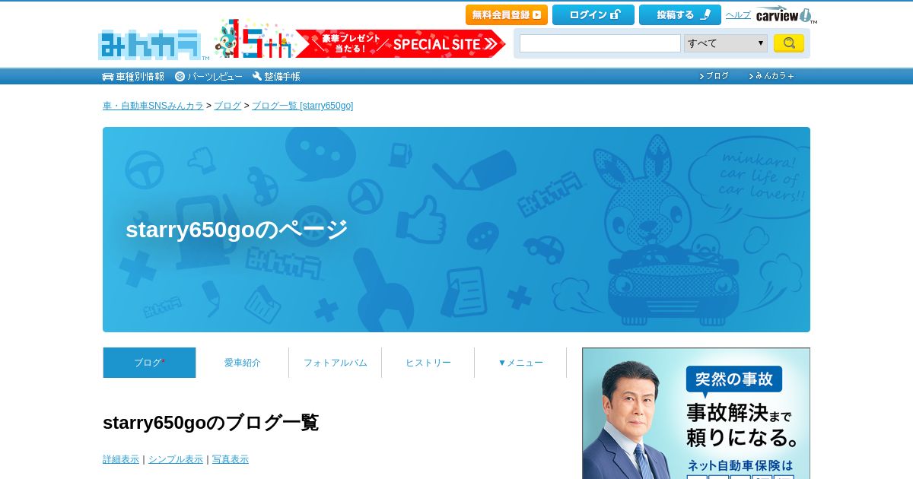Choose 写真表示 view
Viewport: 913px width, 479px height.
231,459
